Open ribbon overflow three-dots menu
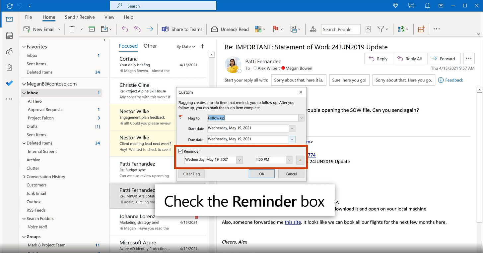 (x=437, y=29)
